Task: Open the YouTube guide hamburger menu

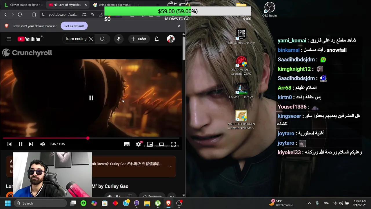Action: 9,39
